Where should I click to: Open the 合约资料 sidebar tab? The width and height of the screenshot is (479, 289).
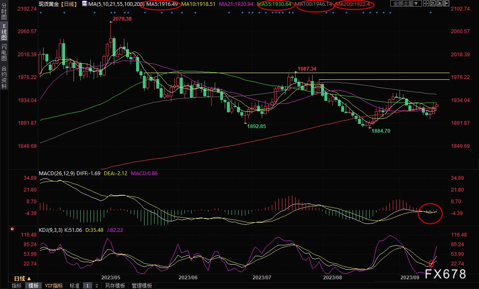[x=4, y=77]
